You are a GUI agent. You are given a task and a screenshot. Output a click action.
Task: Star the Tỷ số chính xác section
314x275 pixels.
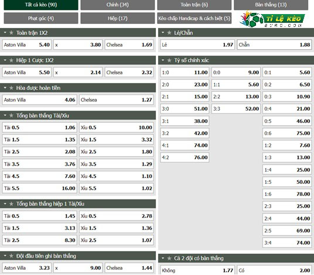(x=169, y=60)
